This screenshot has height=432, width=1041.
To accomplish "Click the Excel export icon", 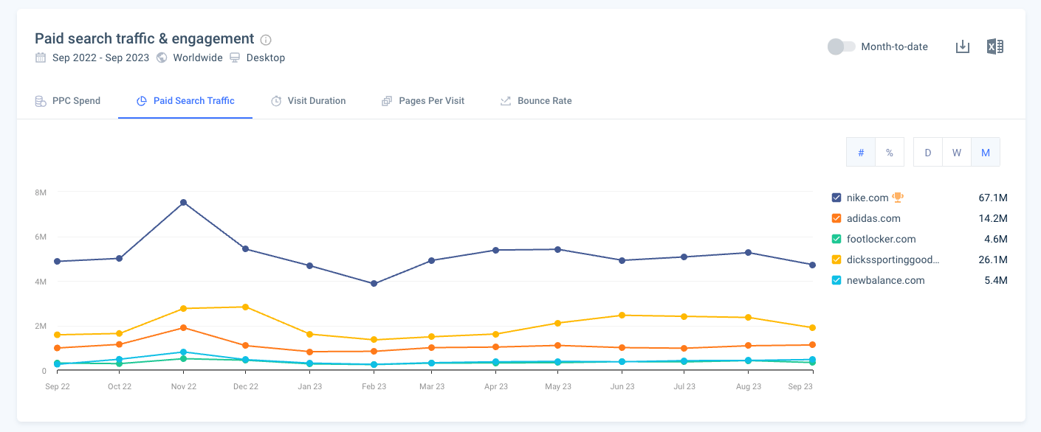I will (995, 46).
